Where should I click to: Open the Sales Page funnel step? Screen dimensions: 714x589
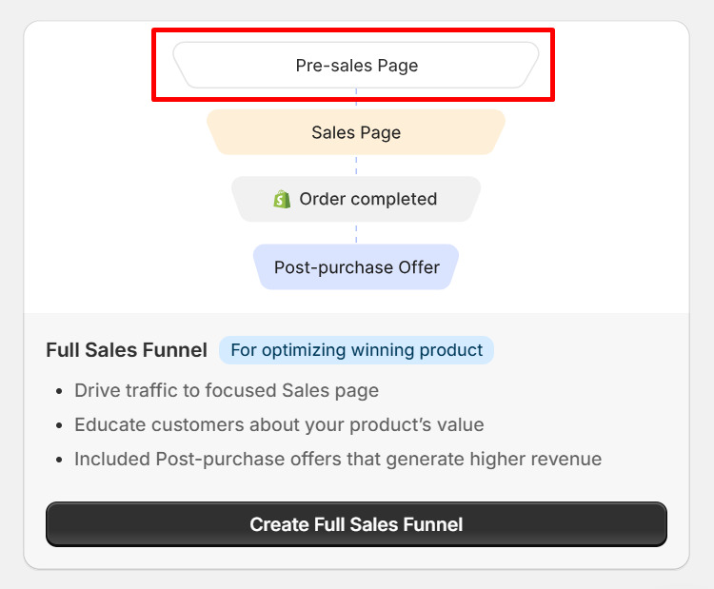(x=356, y=132)
